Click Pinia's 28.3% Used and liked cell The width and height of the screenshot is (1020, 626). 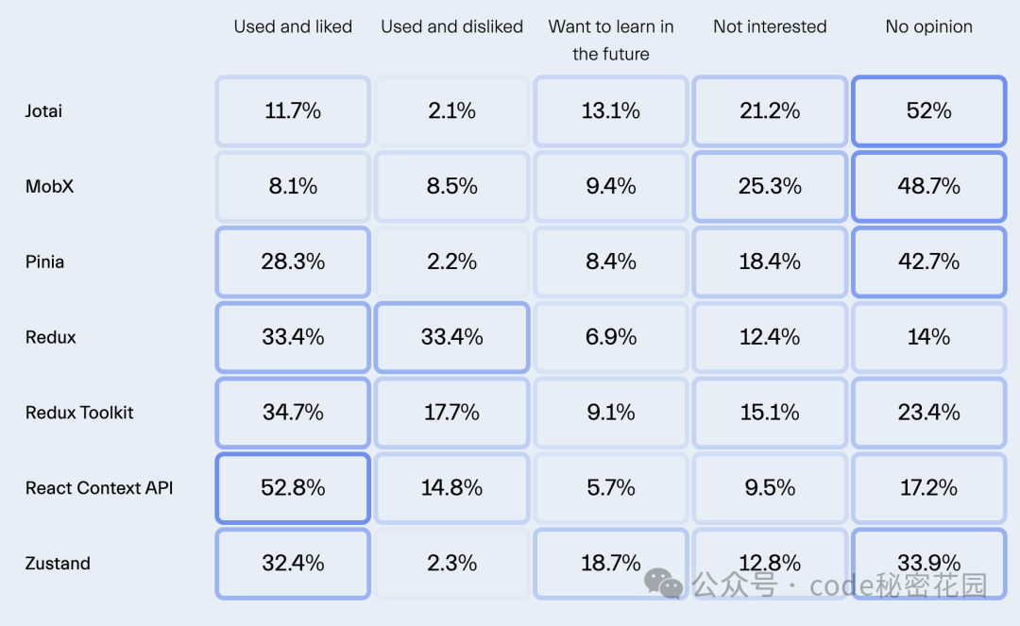coord(293,262)
